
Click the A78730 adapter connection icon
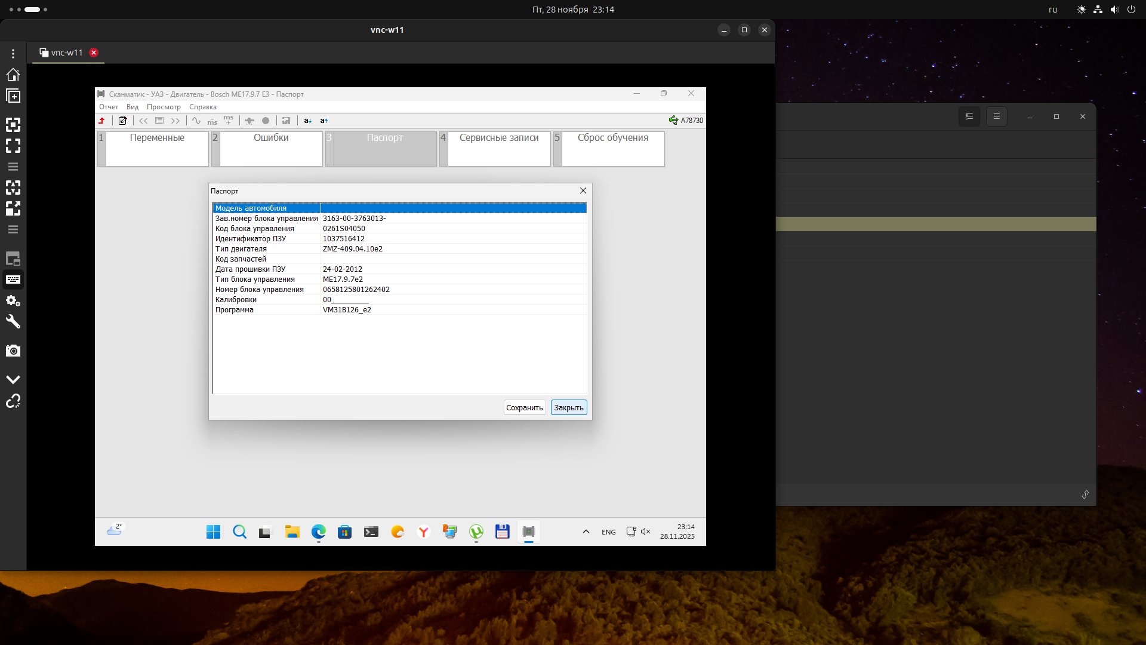click(673, 120)
